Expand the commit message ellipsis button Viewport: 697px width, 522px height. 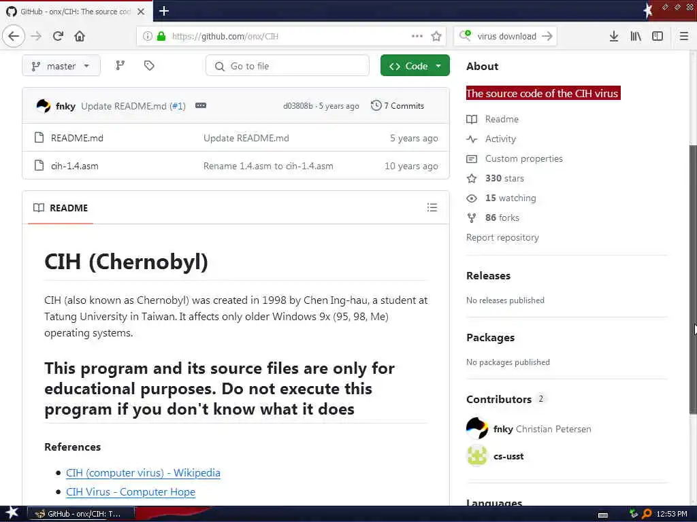pyautogui.click(x=201, y=105)
